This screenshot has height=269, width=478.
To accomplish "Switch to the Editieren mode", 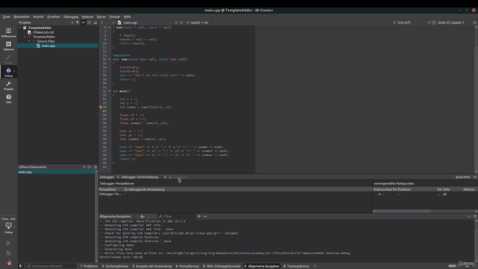I will click(x=8, y=46).
